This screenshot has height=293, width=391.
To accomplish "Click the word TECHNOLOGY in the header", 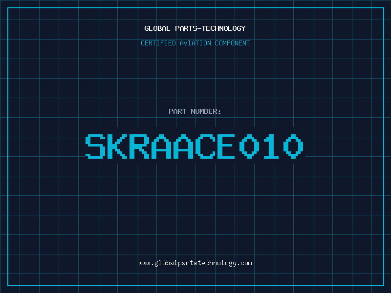I will pos(223,28).
